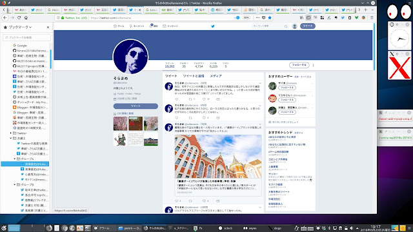
Task: Switch to xeyes task in taskbar
Action: 250,228
